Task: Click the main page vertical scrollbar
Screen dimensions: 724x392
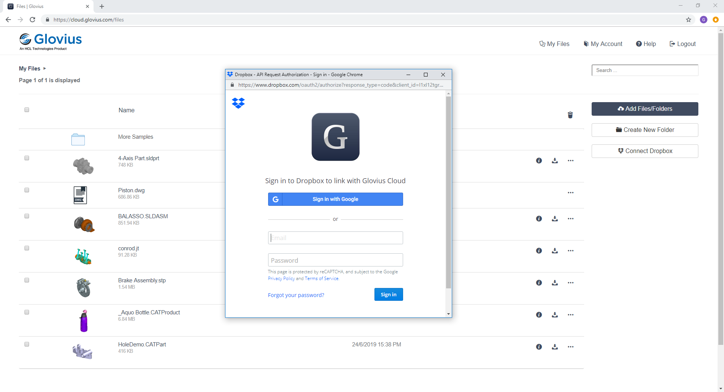Action: (721, 188)
